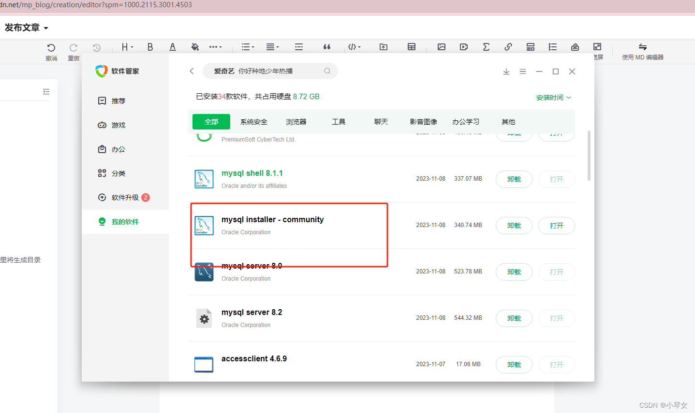Insert table in editor
695x413 pixels.
(x=412, y=47)
